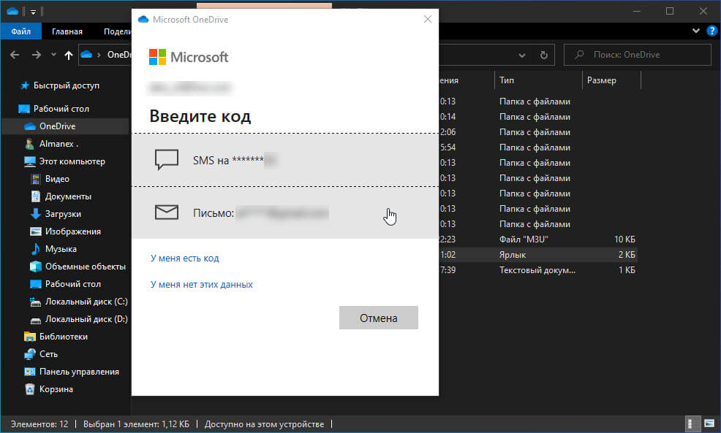Click the Панель управления icon
This screenshot has width=721, height=433.
point(30,372)
